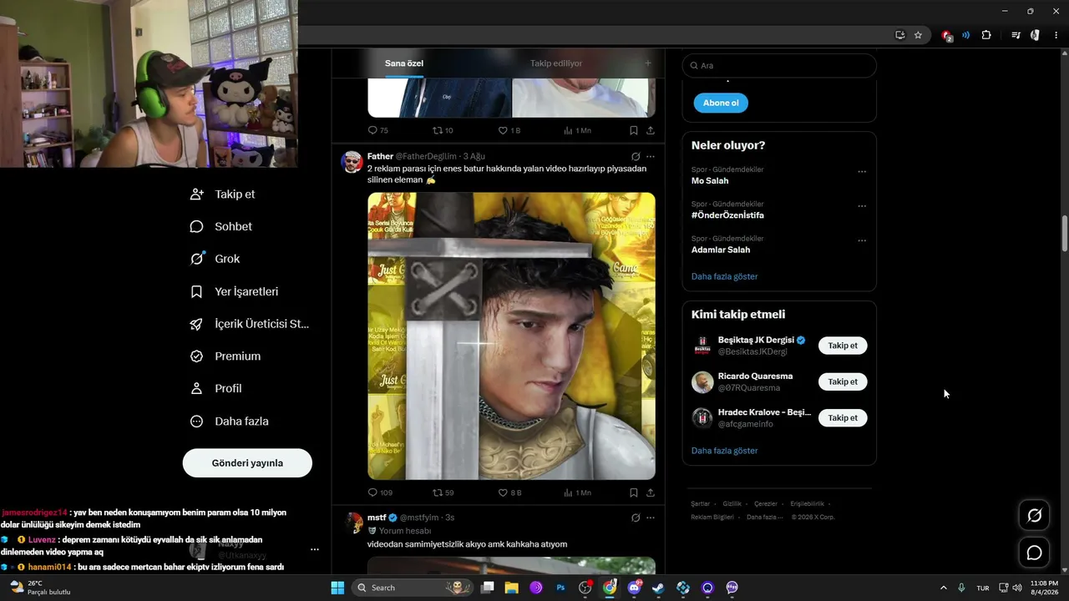Follow Beşiktaş JK Dergisi

click(x=843, y=346)
